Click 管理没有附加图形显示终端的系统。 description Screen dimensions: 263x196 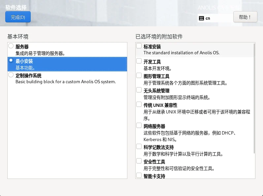click(x=177, y=97)
